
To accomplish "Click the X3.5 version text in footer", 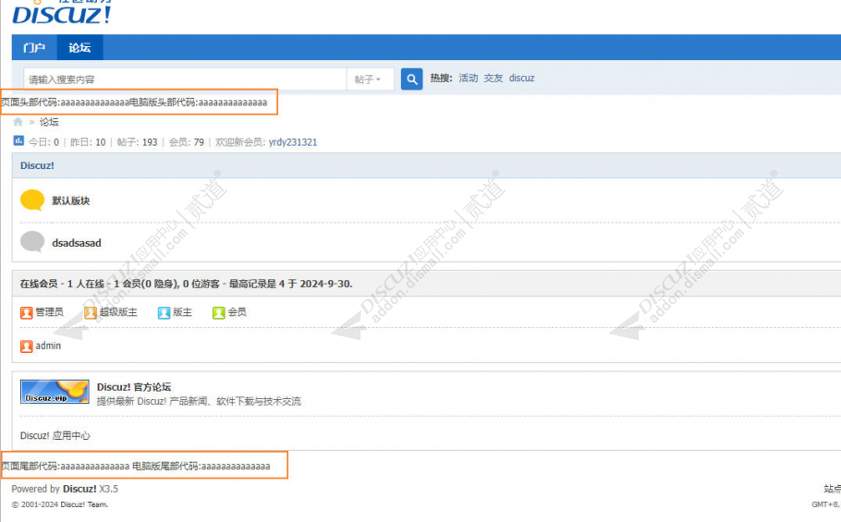I will tap(109, 489).
